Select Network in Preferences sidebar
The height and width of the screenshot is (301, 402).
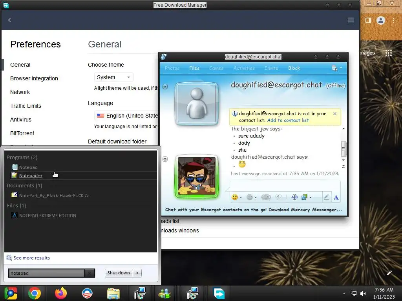pos(20,92)
